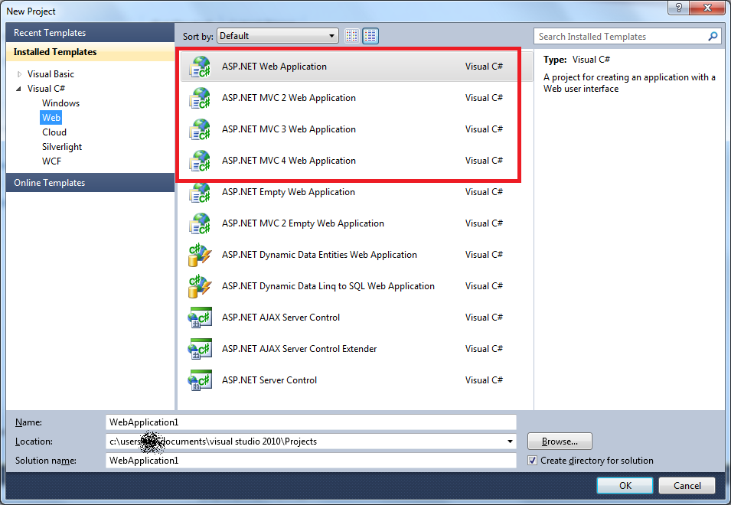
Task: Switch to small icons view
Action: point(352,36)
